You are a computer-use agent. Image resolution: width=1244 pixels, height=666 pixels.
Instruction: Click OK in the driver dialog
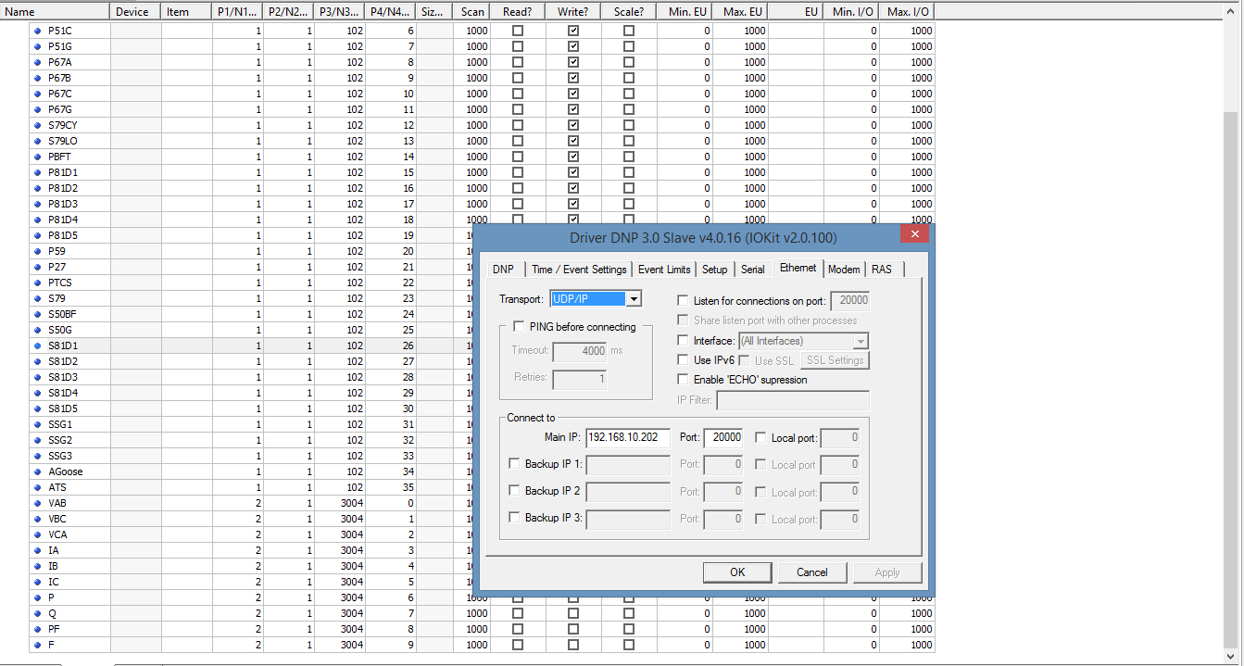737,572
